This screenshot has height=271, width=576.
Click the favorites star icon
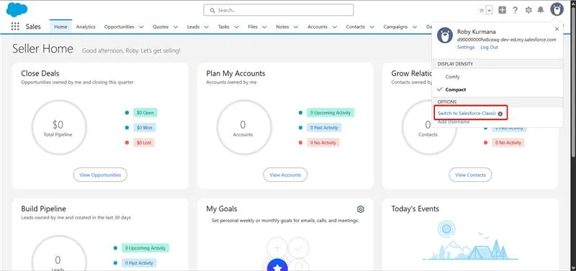[x=481, y=10]
